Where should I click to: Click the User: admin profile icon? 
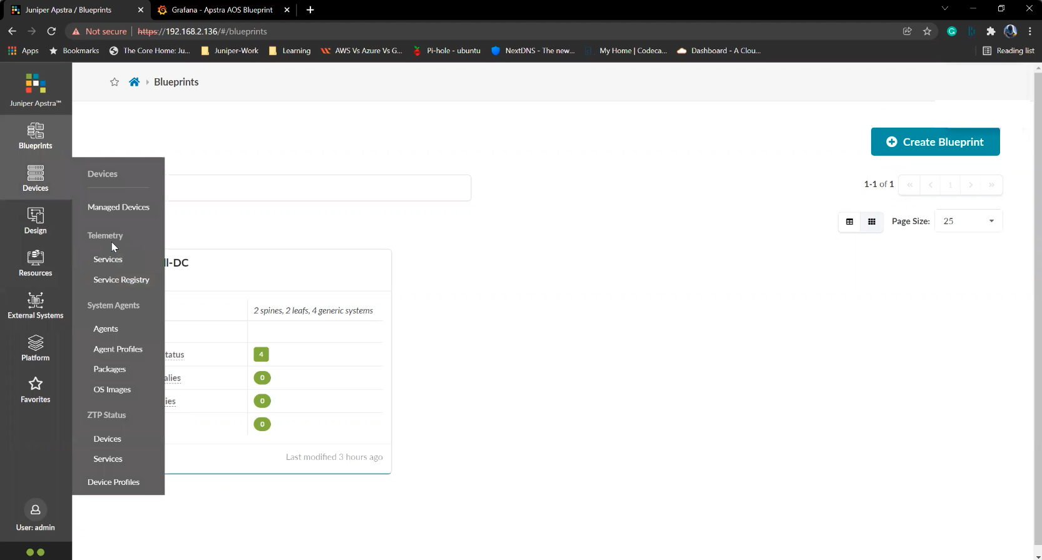point(36,510)
